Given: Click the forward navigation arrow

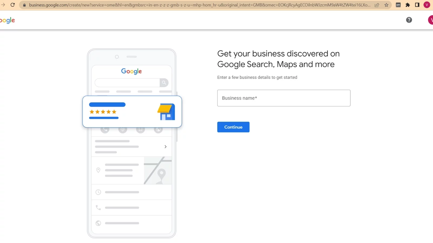Looking at the screenshot, I should tap(3, 5).
